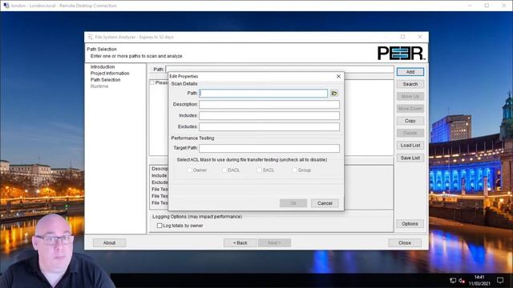Image resolution: width=513 pixels, height=288 pixels.
Task: Close the Edit Properties dialog
Action: (x=338, y=76)
